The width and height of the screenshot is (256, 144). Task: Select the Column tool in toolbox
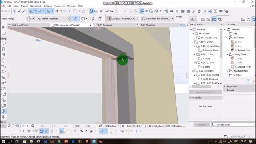click(x=4, y=60)
